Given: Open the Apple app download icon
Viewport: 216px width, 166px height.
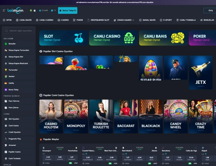Looking at the screenshot, I should click(x=35, y=11).
